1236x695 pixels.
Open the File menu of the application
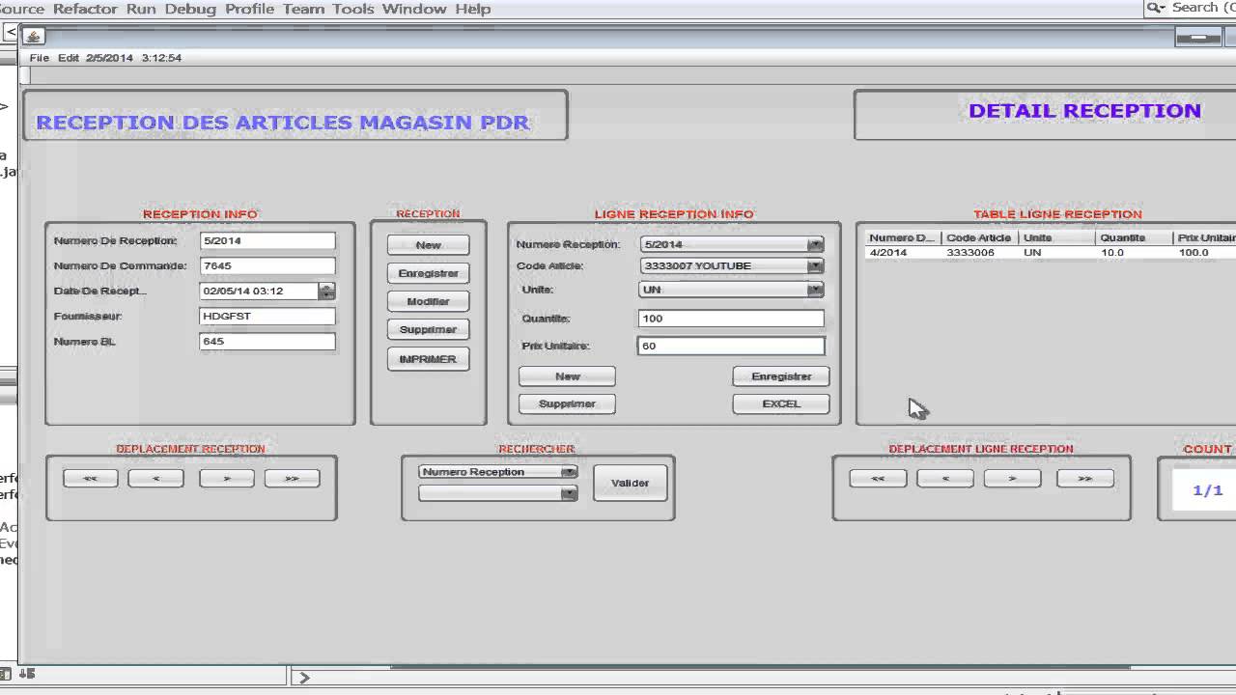[x=39, y=58]
